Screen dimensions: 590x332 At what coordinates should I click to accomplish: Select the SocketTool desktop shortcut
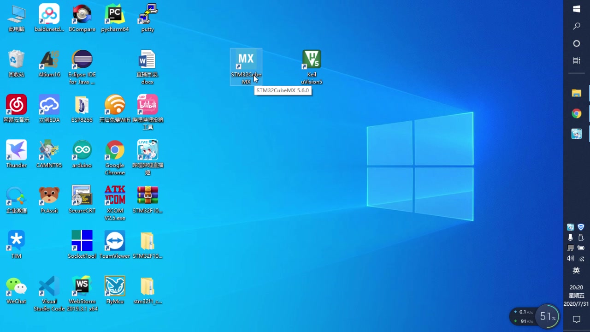point(82,245)
